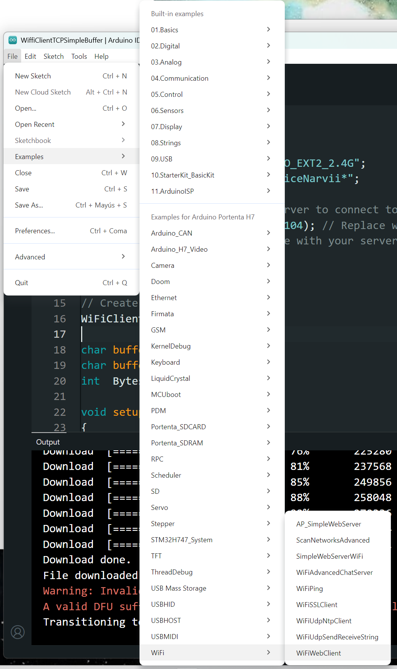Open the Sketch menu

tap(53, 56)
